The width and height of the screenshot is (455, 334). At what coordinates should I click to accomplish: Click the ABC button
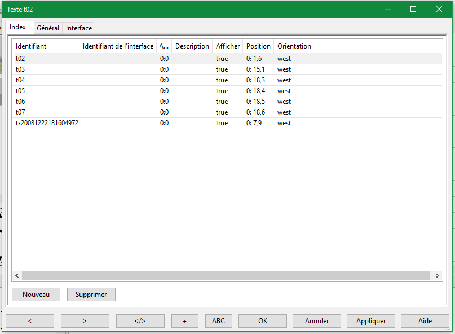[x=218, y=321]
